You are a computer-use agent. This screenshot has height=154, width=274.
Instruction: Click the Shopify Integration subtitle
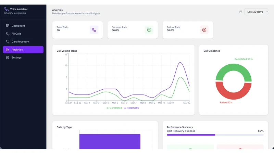tap(15, 13)
